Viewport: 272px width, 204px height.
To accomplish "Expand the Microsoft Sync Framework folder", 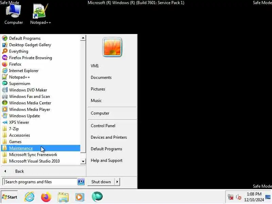I will pyautogui.click(x=40, y=155).
